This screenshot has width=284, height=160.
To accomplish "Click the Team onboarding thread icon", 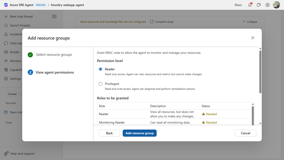I will coord(6,112).
